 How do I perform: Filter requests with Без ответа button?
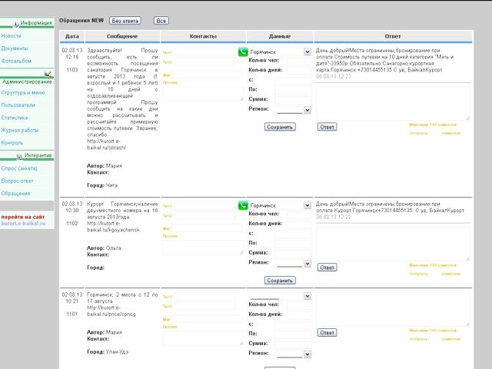(x=125, y=21)
